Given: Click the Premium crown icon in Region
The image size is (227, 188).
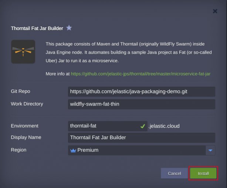Looking at the screenshot, I should click(x=73, y=150).
